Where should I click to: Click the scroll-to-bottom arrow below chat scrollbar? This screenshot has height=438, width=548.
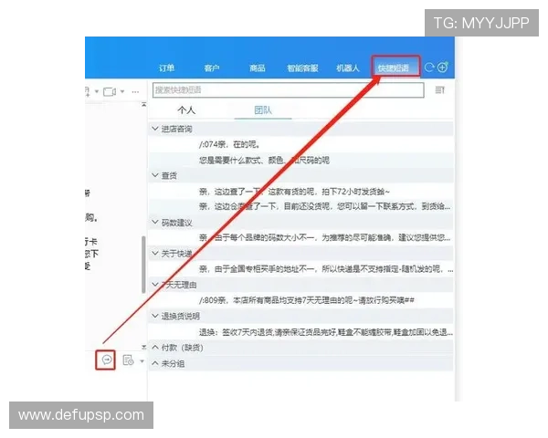(x=143, y=347)
